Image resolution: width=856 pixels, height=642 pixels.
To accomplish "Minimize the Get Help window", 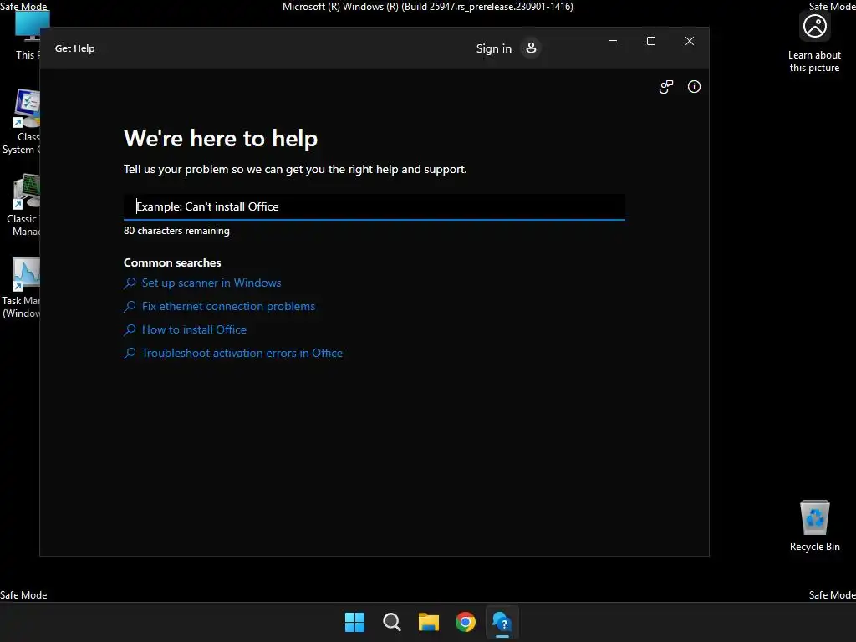I will pos(613,41).
